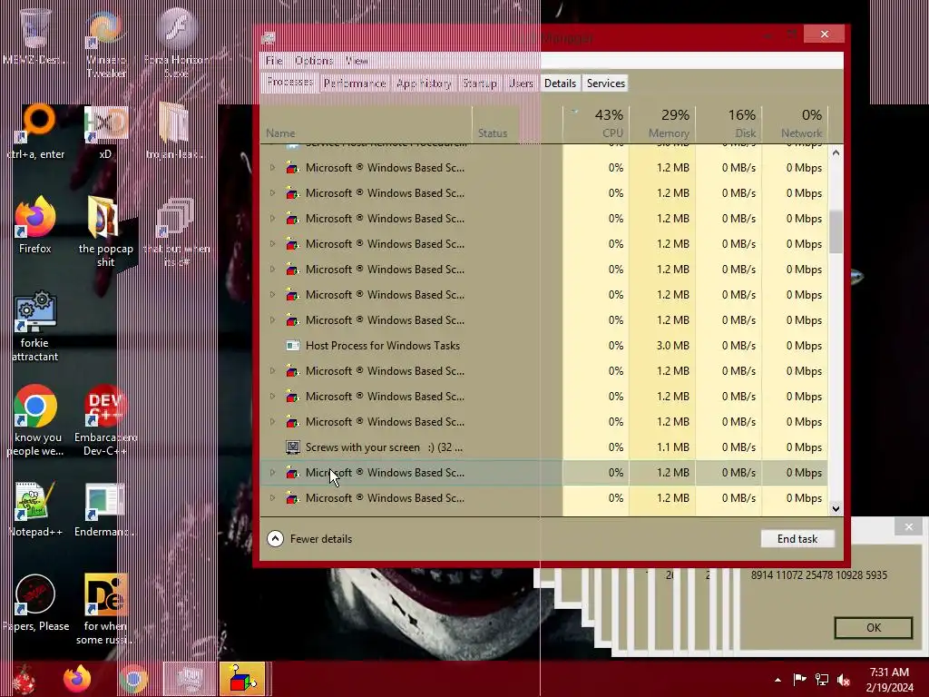
Task: Open the clock showing 7:31 AM
Action: pyautogui.click(x=889, y=680)
